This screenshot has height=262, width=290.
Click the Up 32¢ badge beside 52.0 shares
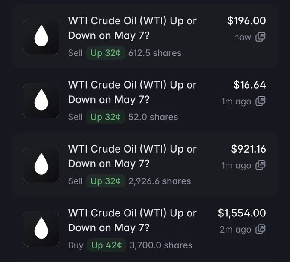pyautogui.click(x=105, y=117)
